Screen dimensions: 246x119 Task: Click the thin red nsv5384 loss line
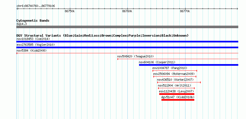pyautogui.click(x=127, y=53)
